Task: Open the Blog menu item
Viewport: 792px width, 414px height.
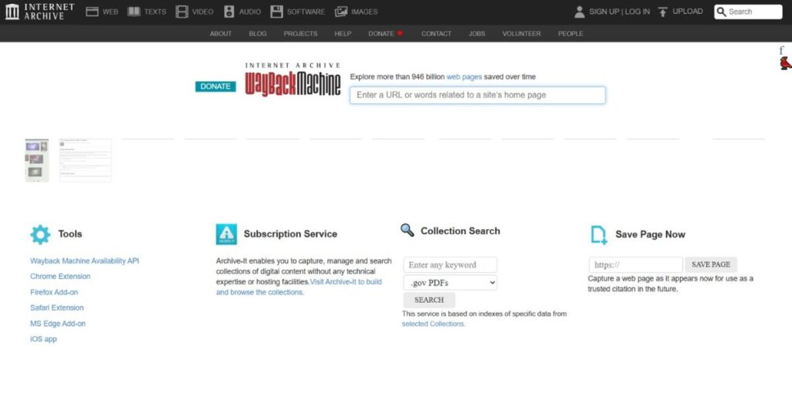Action: (258, 34)
